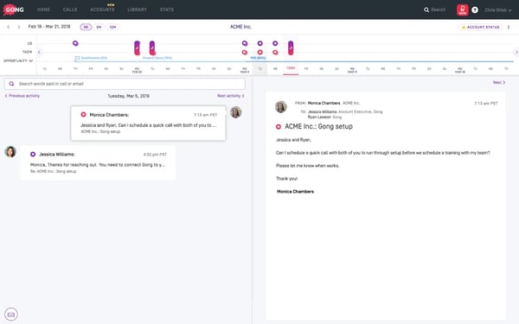
Task: Go to previous date range arrow
Action: click(9, 27)
